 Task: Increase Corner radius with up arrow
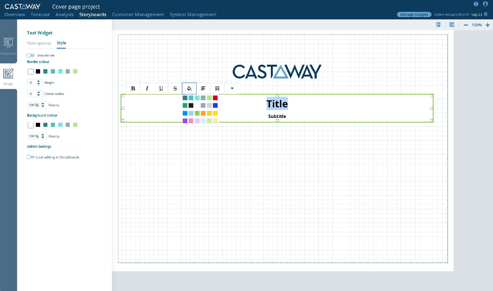38,92
